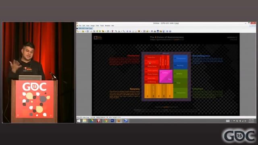
Task: Click the red Delete file toolbar icon
Action: (112, 31)
